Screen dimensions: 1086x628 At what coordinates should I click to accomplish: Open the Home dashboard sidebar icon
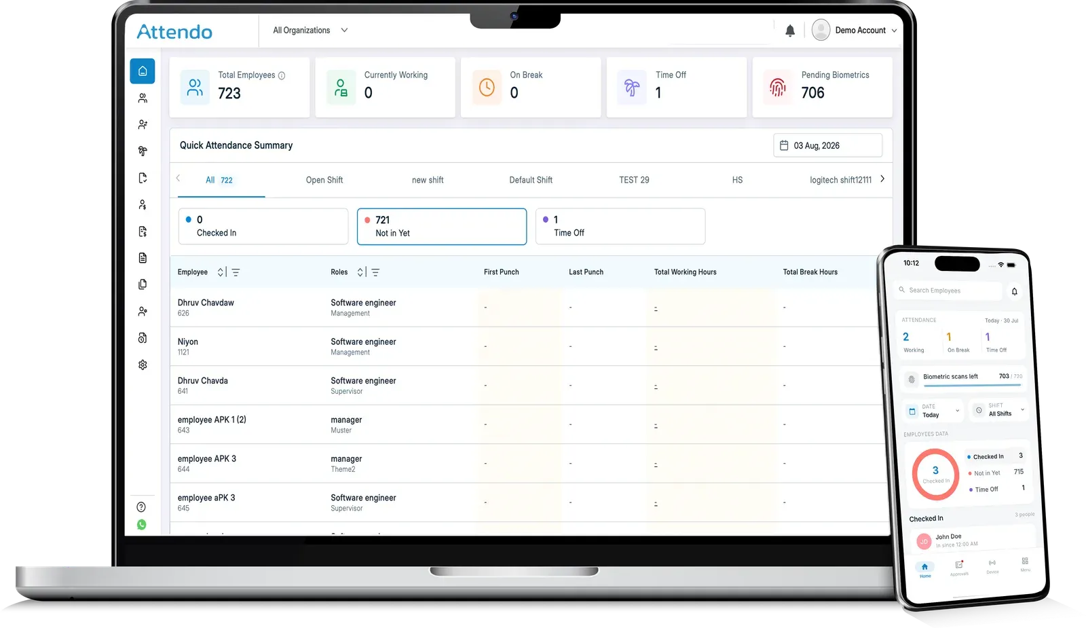pyautogui.click(x=143, y=71)
